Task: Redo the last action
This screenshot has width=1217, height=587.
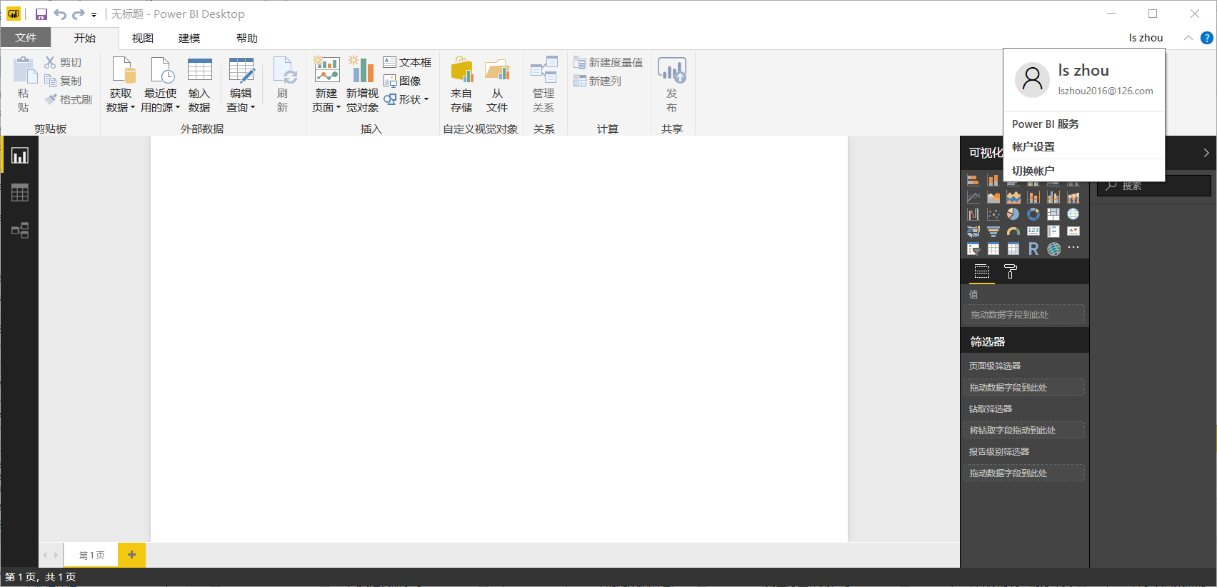Action: (79, 14)
